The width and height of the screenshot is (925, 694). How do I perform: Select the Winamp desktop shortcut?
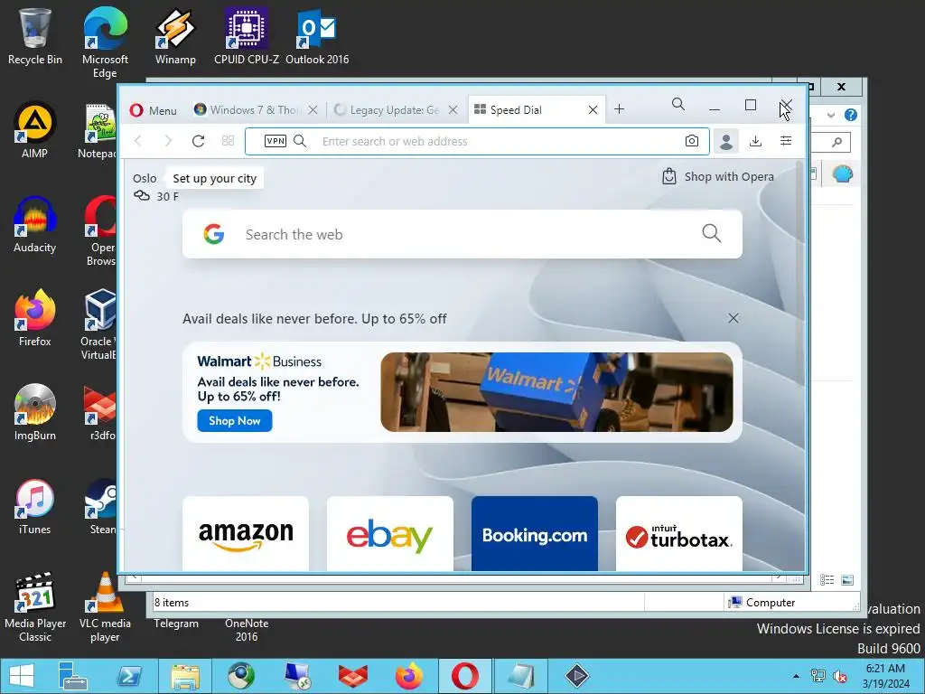tap(175, 36)
